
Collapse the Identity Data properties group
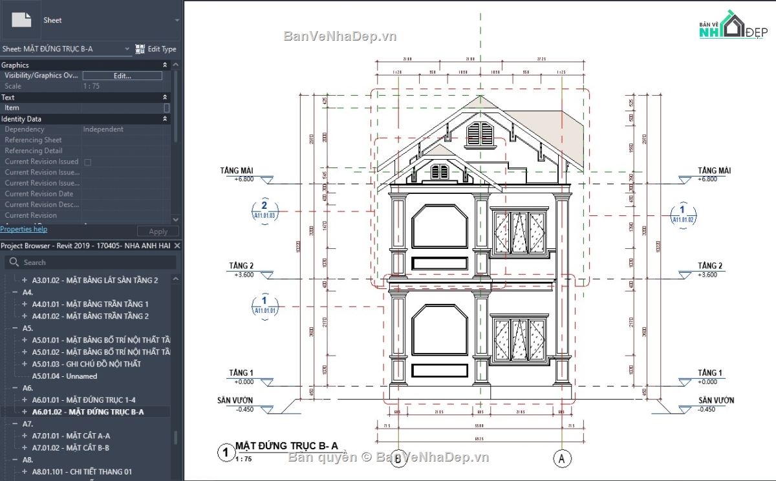click(x=165, y=119)
